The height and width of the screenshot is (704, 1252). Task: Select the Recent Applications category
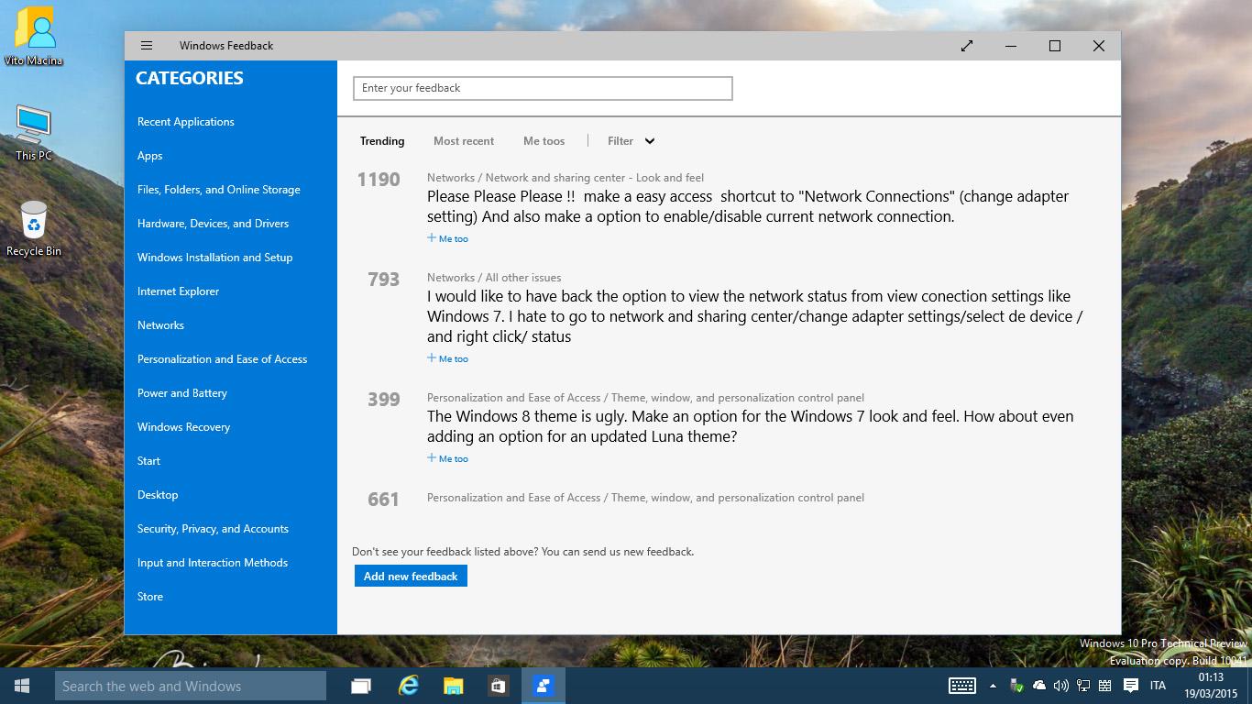[x=186, y=122]
